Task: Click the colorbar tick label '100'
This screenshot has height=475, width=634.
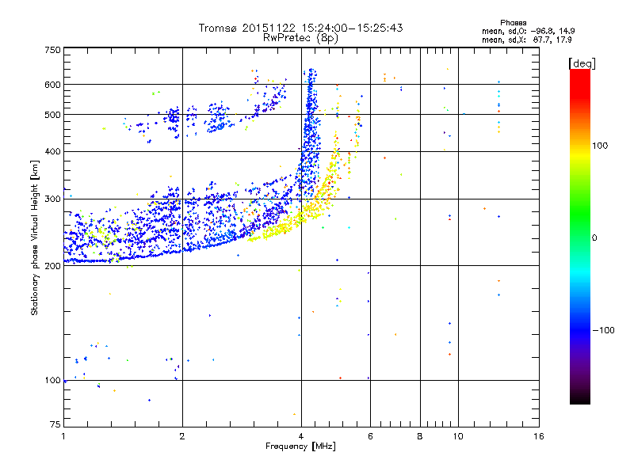Action: 600,146
